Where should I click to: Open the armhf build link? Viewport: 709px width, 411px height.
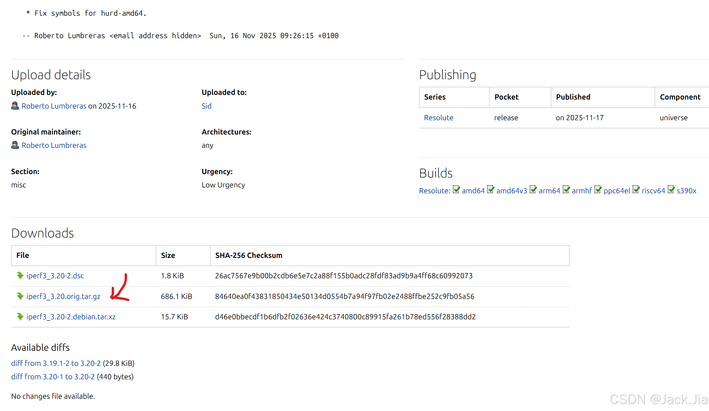[x=582, y=191]
